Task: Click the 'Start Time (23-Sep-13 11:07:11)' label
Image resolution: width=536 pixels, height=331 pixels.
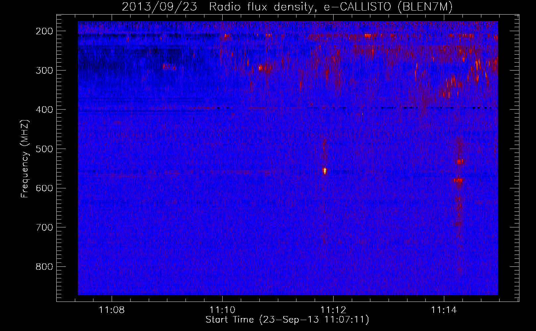Action: [287, 320]
